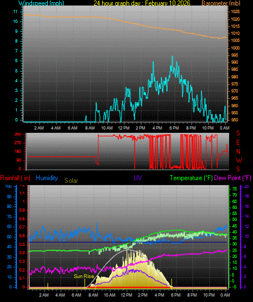Click 0.7 on the red rainfall axis

[22, 227]
